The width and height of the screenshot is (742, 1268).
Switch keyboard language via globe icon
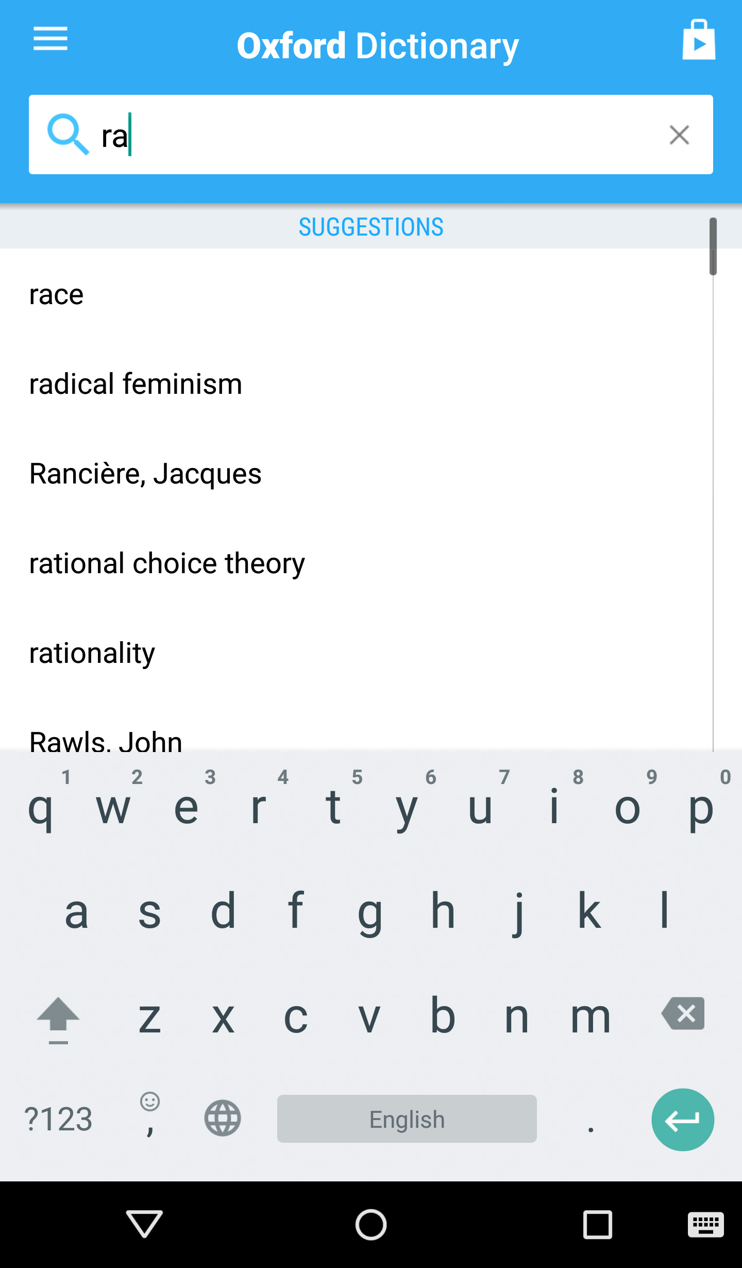tap(223, 1119)
